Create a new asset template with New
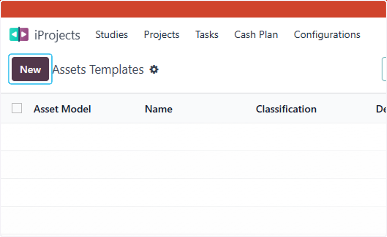 click(x=30, y=69)
